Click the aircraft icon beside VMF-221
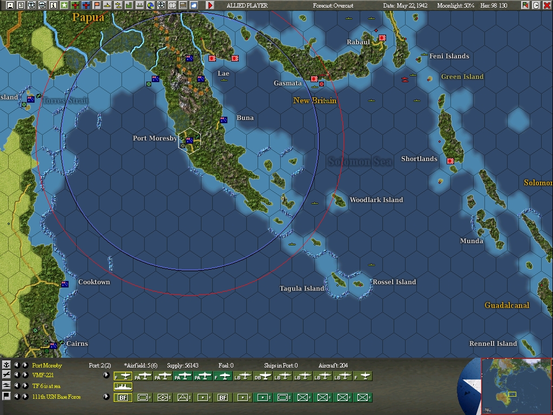The height and width of the screenshot is (415, 553). [6, 375]
